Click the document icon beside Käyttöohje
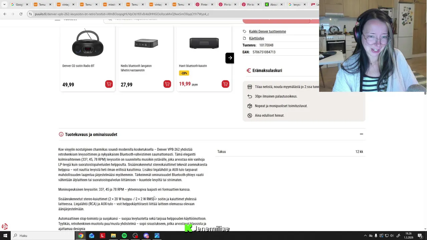This screenshot has height=240, width=427. tap(245, 38)
